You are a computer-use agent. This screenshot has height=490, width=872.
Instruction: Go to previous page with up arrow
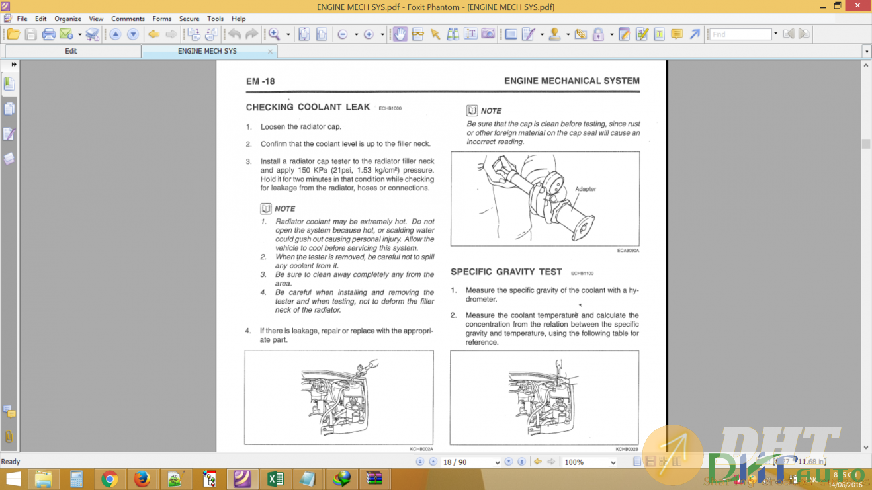[116, 34]
